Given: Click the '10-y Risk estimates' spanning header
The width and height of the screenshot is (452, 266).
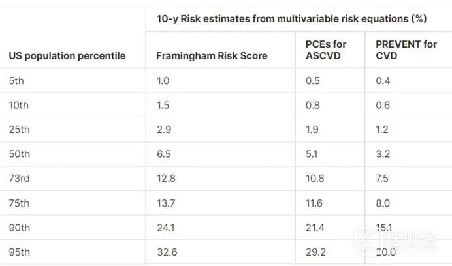Looking at the screenshot, I should coord(291,19).
